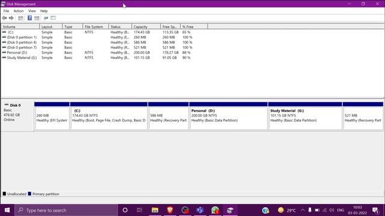Open the Windows Start menu
This screenshot has height=216, width=385.
[7, 210]
